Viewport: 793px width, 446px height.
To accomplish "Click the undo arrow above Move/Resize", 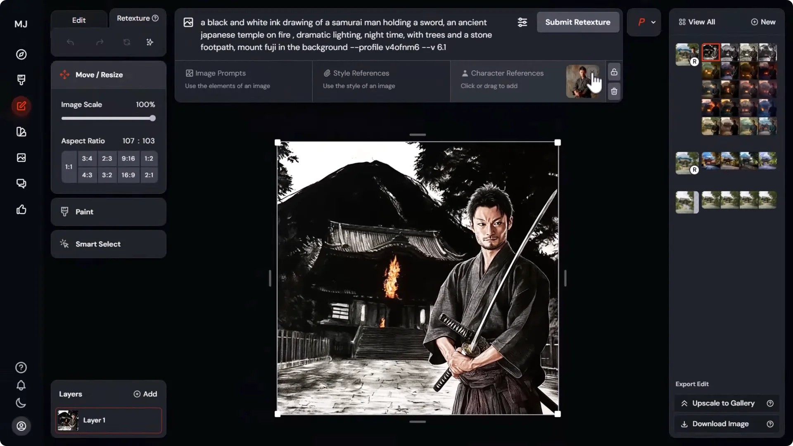I will point(70,42).
